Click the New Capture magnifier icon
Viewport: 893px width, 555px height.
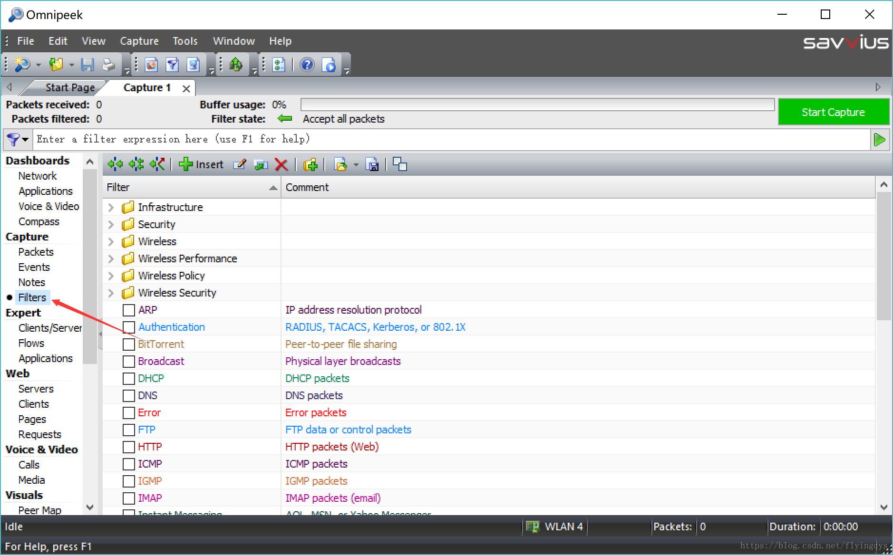pyautogui.click(x=22, y=64)
